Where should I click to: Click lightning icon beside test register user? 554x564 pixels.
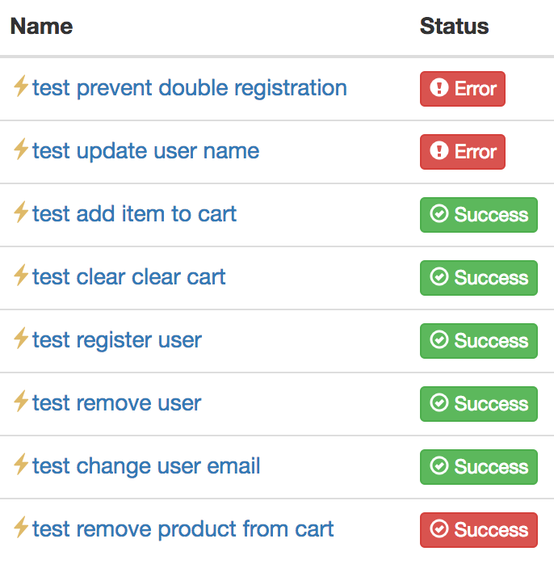21,338
